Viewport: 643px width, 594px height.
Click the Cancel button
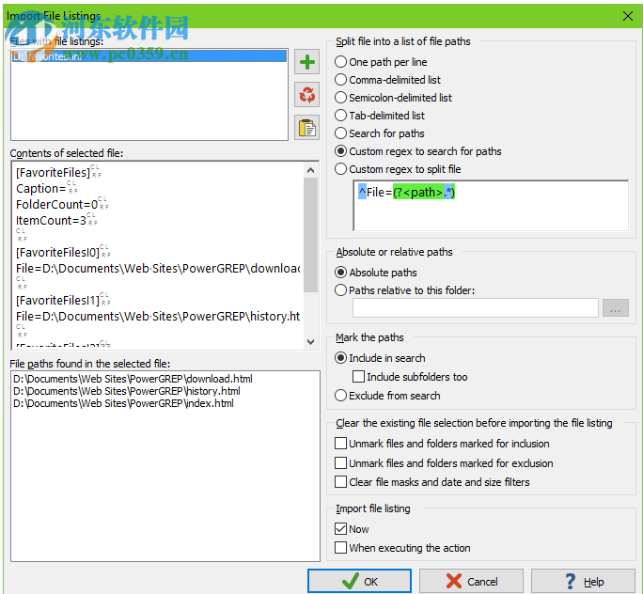[471, 581]
